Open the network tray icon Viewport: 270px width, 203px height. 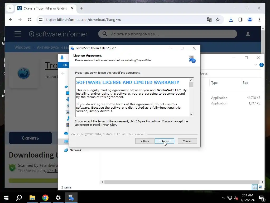230,198
